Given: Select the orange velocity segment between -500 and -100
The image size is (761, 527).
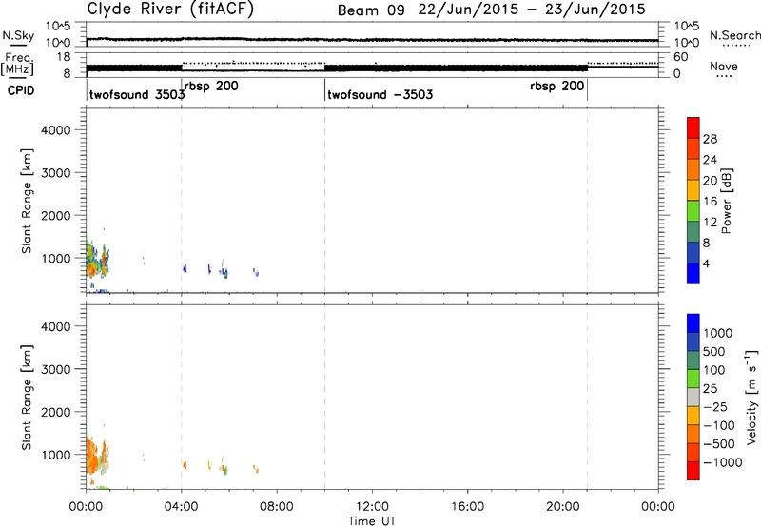Looking at the screenshot, I should pyautogui.click(x=693, y=434).
